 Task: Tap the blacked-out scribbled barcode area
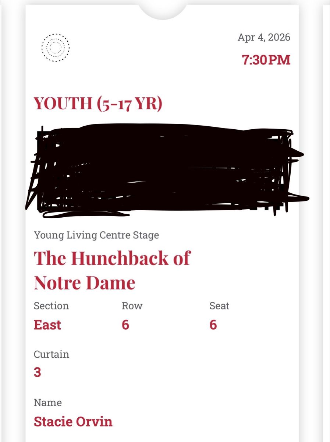click(x=166, y=169)
